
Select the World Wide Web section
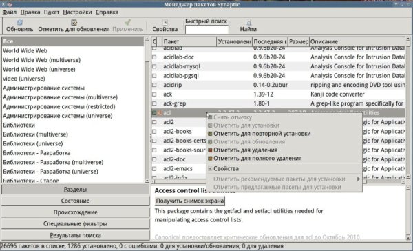coord(73,50)
